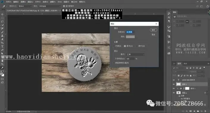Select the Zoom magnifier tool
210x113 pixels.
(2, 64)
